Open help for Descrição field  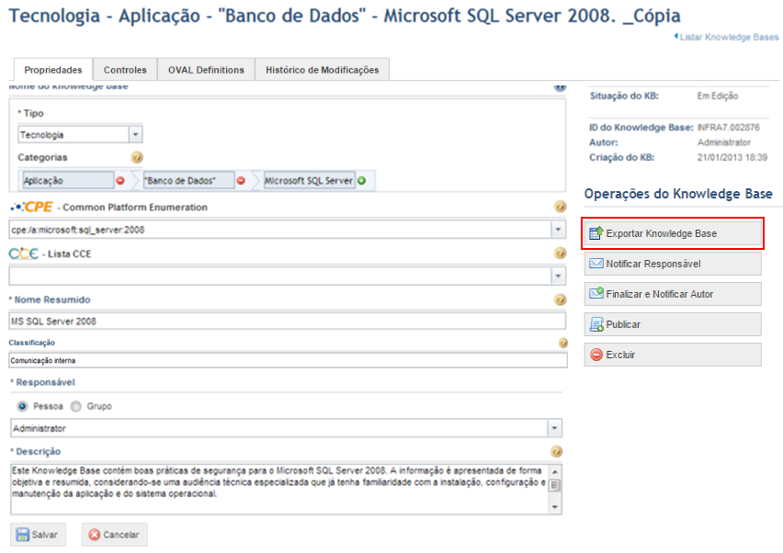click(x=556, y=452)
